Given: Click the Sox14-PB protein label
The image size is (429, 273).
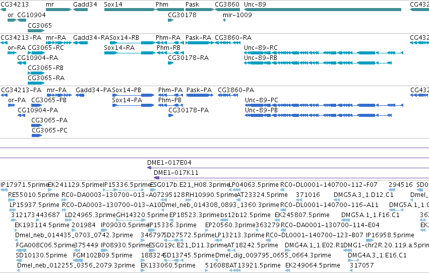Looking at the screenshot, I should pyautogui.click(x=127, y=90).
